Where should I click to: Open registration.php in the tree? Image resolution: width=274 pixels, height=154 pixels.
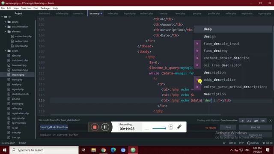tap(20, 113)
